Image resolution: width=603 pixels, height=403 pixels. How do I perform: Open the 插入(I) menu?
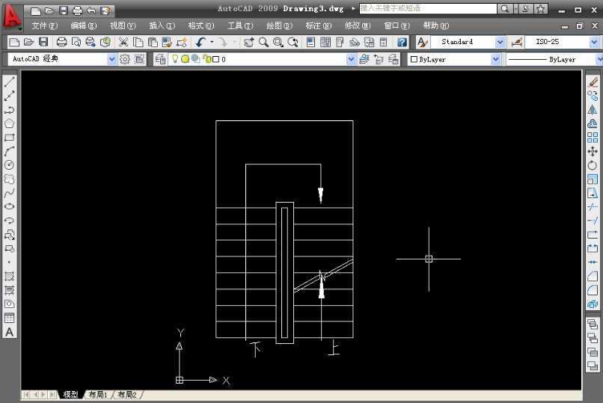point(162,25)
